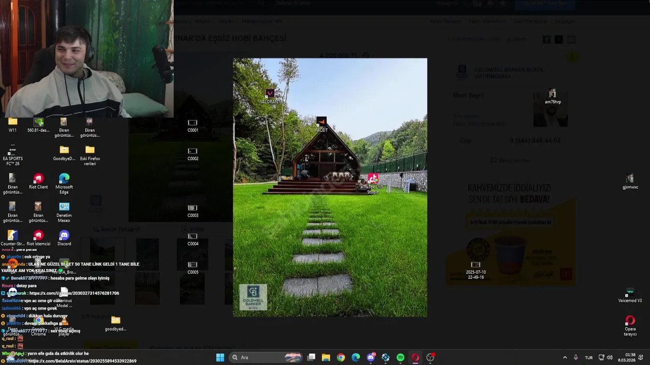Switch the TUR keyboard language indicator

pyautogui.click(x=589, y=357)
